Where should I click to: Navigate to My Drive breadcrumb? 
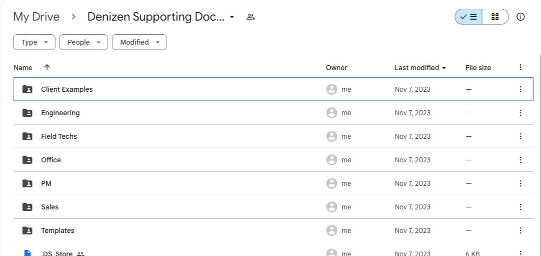click(36, 17)
